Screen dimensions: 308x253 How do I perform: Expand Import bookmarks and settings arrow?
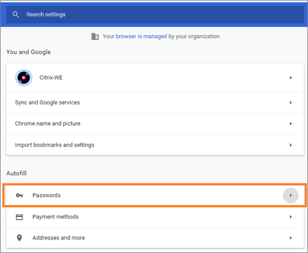point(291,145)
